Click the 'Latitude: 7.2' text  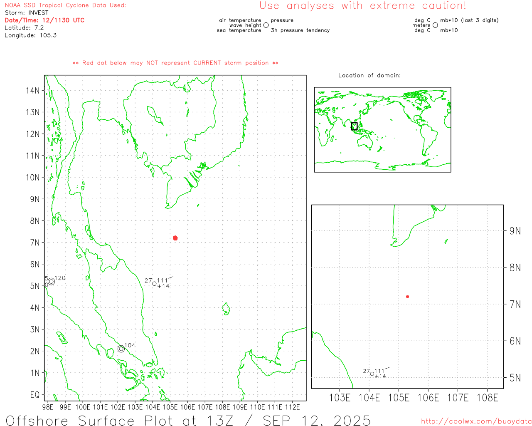click(24, 27)
